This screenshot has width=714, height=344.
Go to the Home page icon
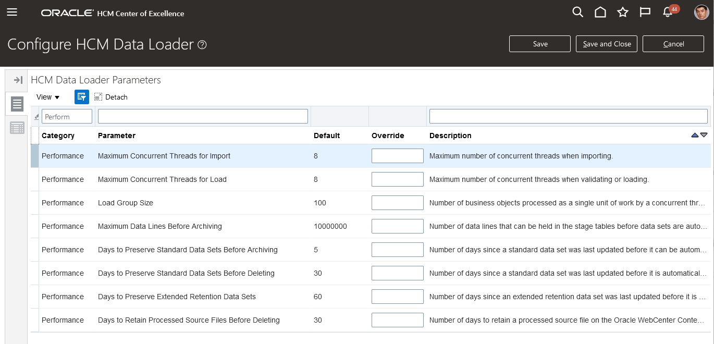600,13
